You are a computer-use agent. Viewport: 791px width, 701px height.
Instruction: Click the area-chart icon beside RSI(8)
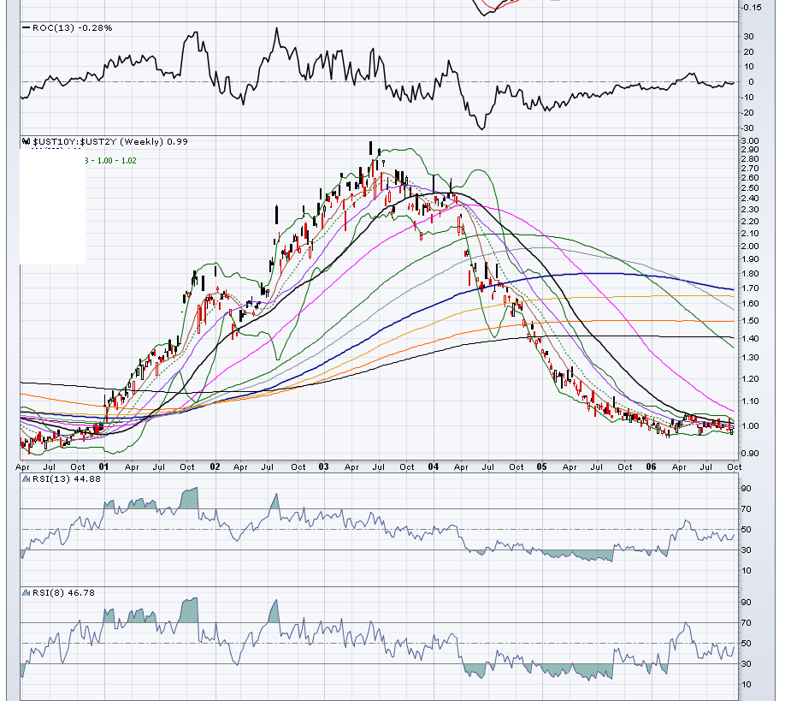point(27,592)
